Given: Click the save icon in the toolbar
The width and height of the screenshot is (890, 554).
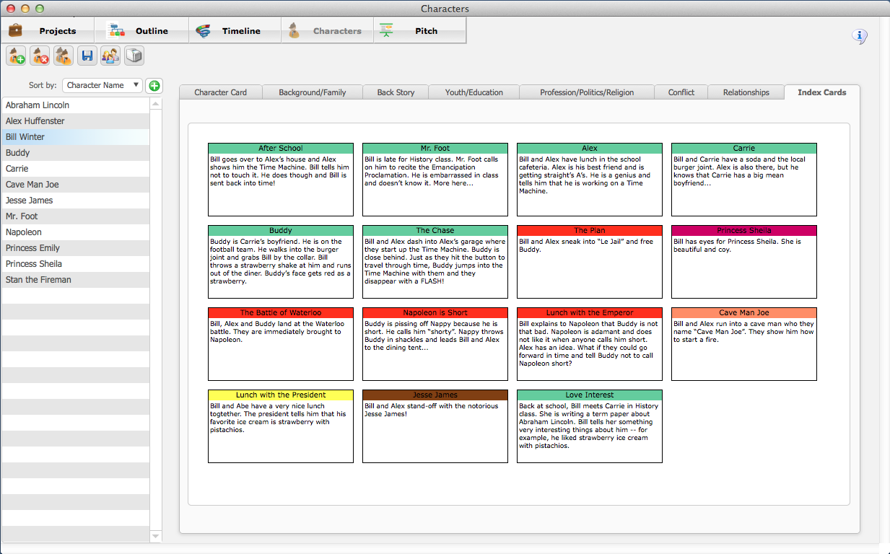Looking at the screenshot, I should (87, 56).
